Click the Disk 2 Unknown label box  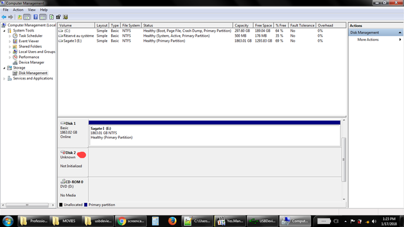coord(73,162)
